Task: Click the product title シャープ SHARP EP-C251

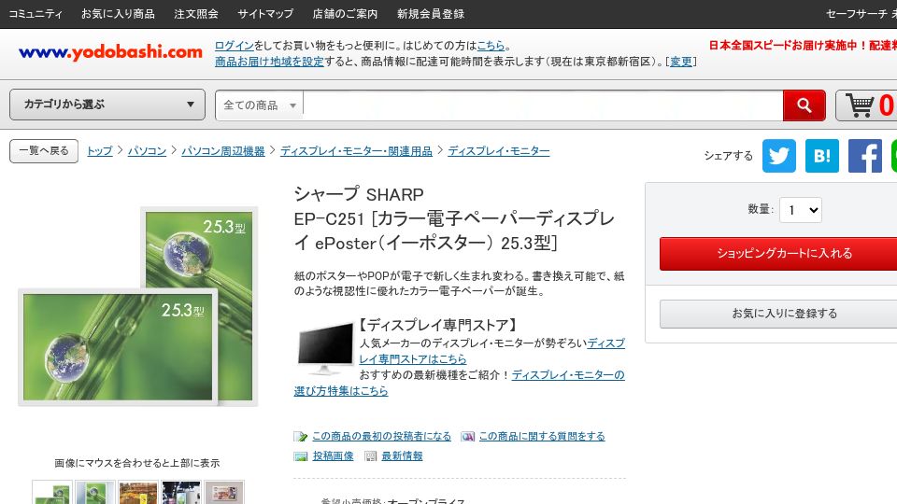Action: [x=454, y=218]
